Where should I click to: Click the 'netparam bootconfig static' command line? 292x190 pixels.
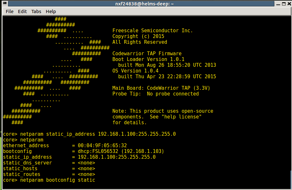tap(49, 180)
